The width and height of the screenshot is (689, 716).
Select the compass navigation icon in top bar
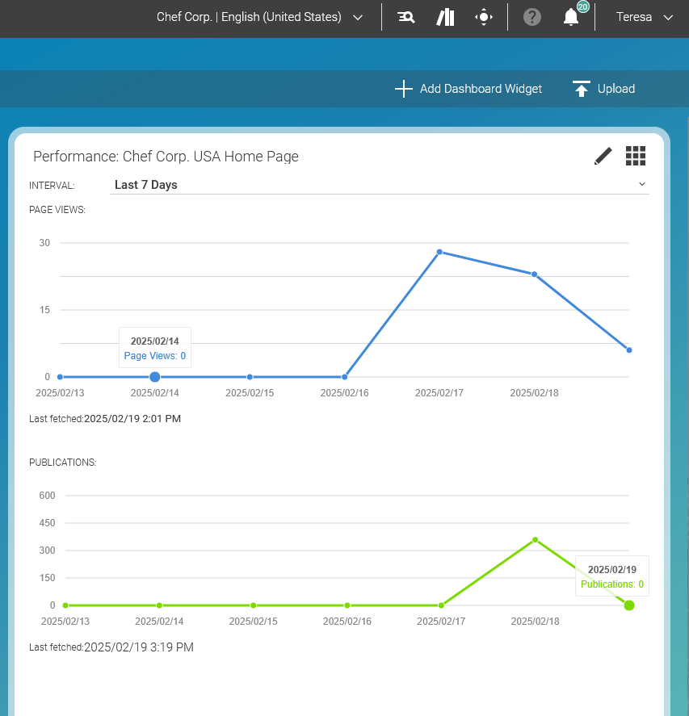coord(484,16)
